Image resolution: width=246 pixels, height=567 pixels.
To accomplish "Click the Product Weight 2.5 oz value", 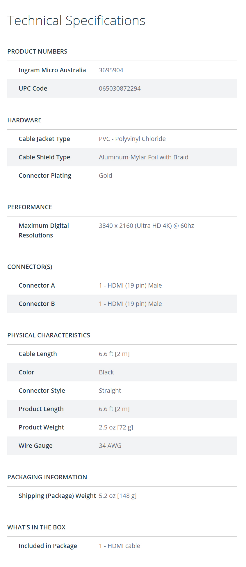I will [116, 427].
